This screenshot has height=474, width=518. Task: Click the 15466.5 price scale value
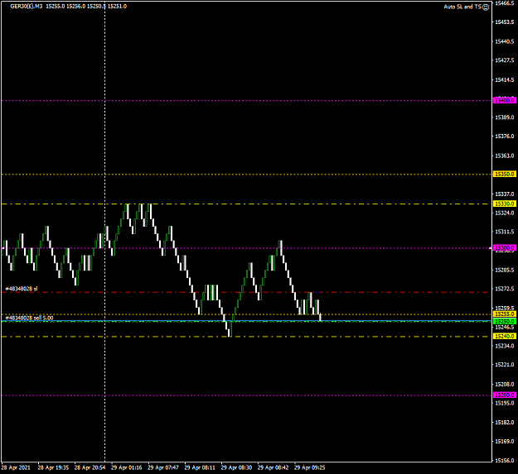click(x=505, y=3)
